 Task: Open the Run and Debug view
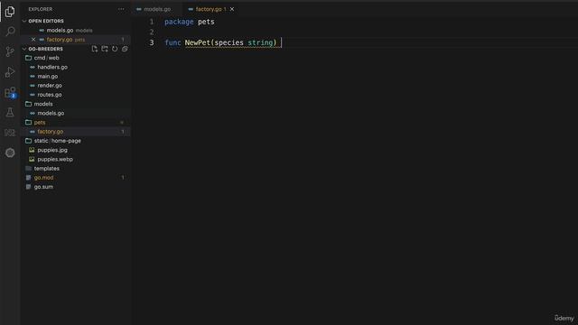pyautogui.click(x=10, y=72)
